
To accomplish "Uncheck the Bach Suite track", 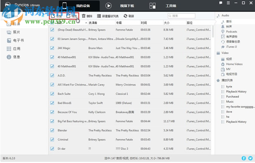I will pyautogui.click(x=52, y=94).
